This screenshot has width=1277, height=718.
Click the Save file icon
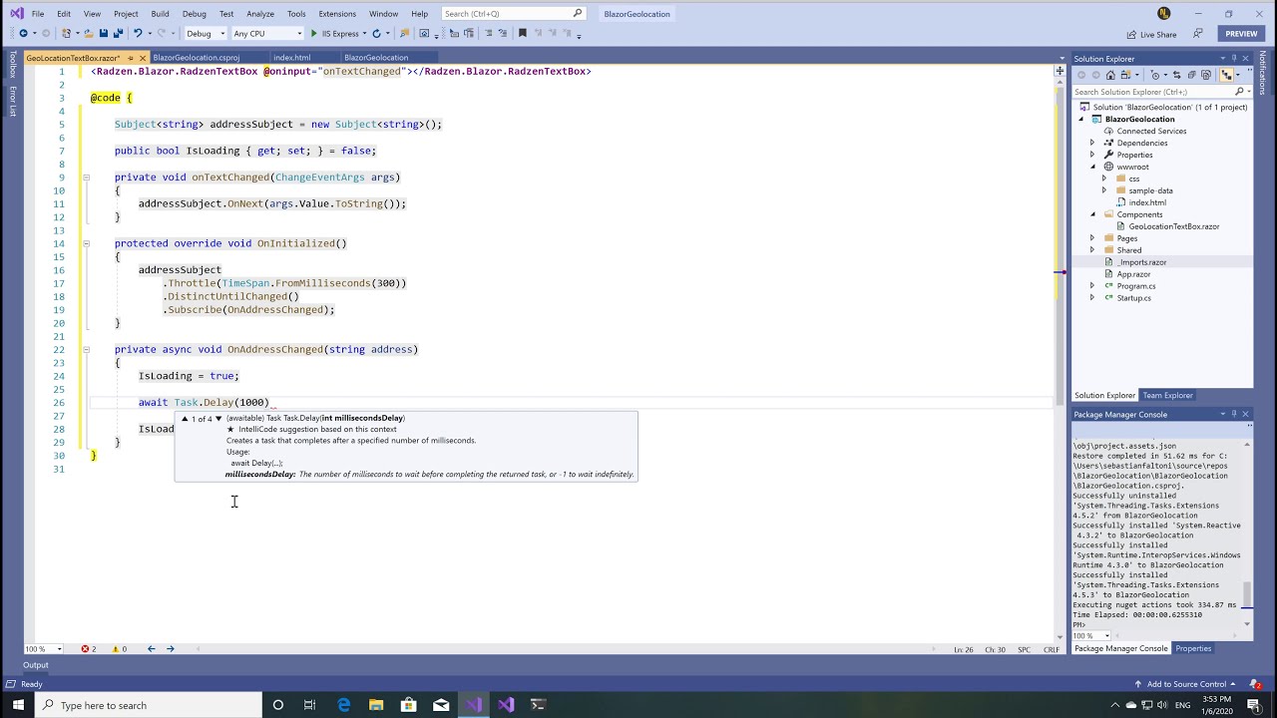(x=104, y=33)
